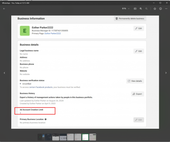Click the View details button
The width and height of the screenshot is (170, 142).
(135, 81)
